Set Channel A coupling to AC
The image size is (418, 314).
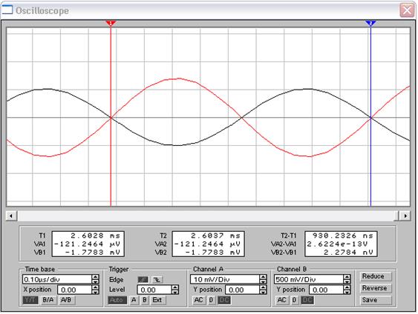[x=198, y=300]
